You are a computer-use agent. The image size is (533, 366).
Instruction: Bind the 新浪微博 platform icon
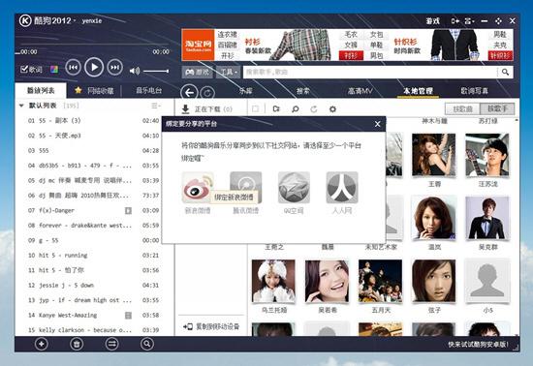point(198,188)
